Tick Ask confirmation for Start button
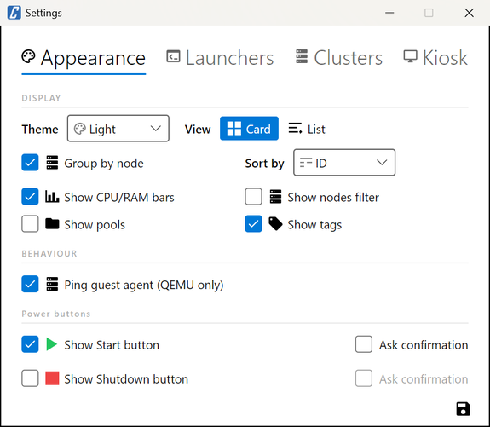The width and height of the screenshot is (490, 427). pos(364,344)
